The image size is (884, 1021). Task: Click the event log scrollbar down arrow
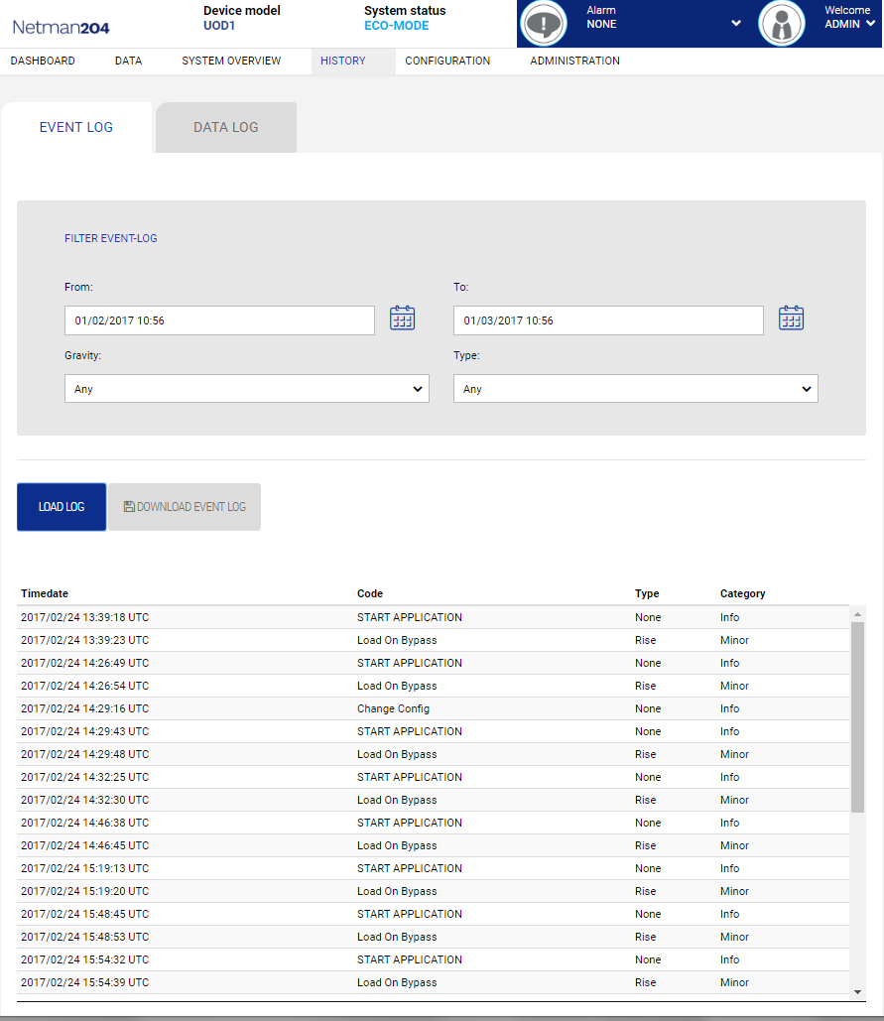click(x=858, y=991)
